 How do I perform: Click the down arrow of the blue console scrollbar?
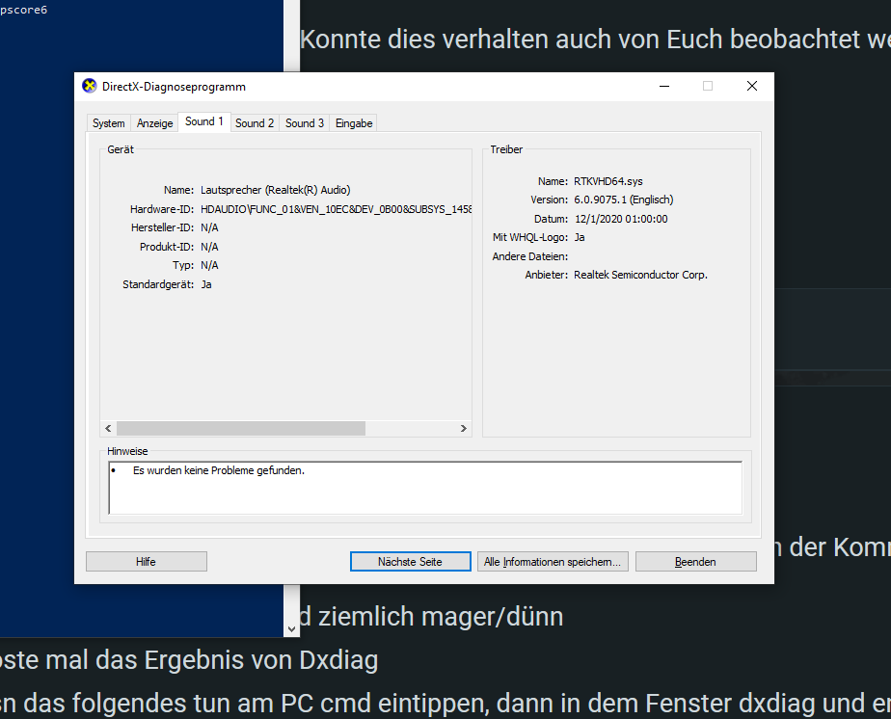[x=292, y=629]
